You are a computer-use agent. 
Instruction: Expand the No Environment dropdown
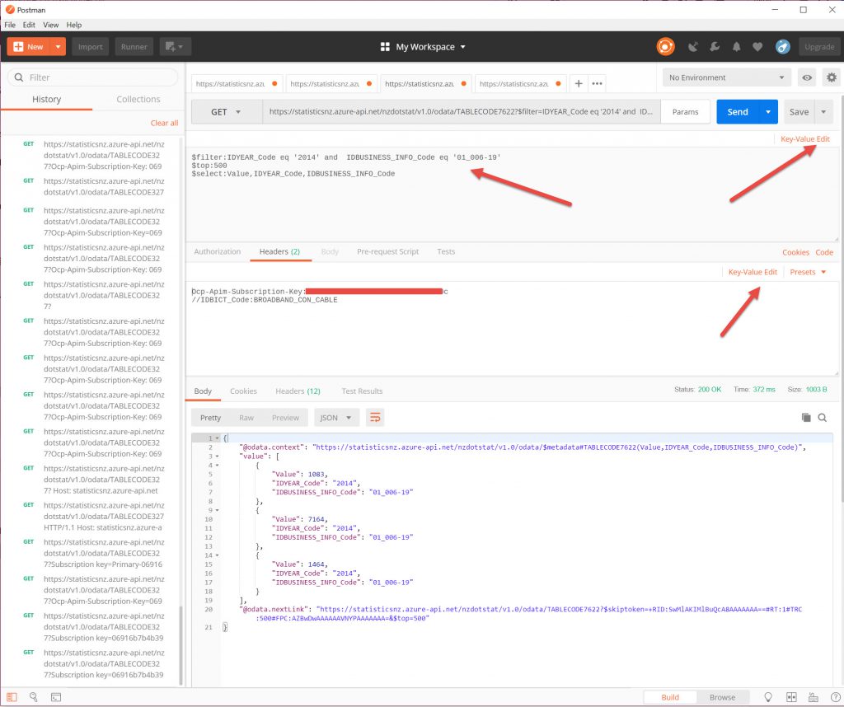point(726,77)
